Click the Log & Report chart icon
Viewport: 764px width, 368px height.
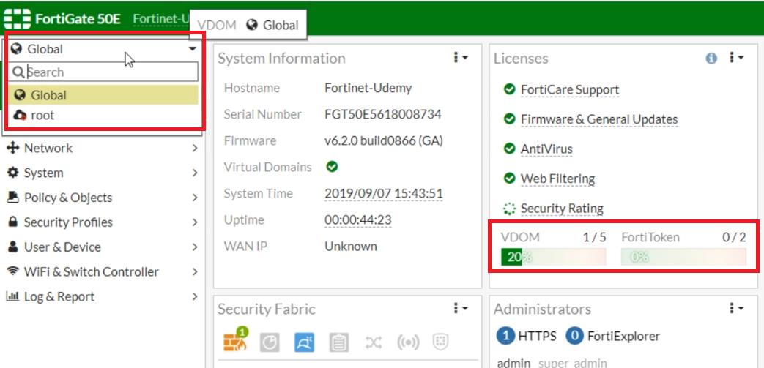coord(12,296)
